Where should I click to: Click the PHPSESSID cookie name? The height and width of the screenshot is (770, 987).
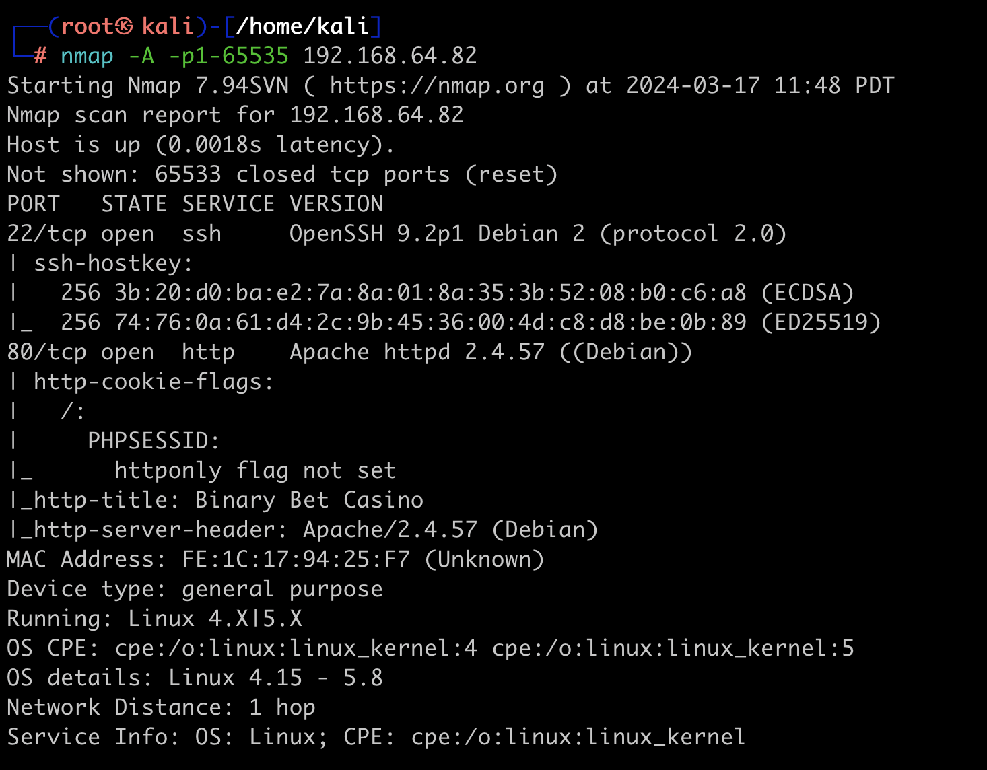[153, 441]
